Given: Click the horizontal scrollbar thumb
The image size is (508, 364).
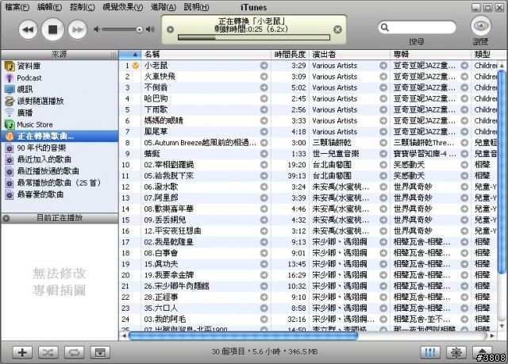Looking at the screenshot, I should tap(244, 336).
